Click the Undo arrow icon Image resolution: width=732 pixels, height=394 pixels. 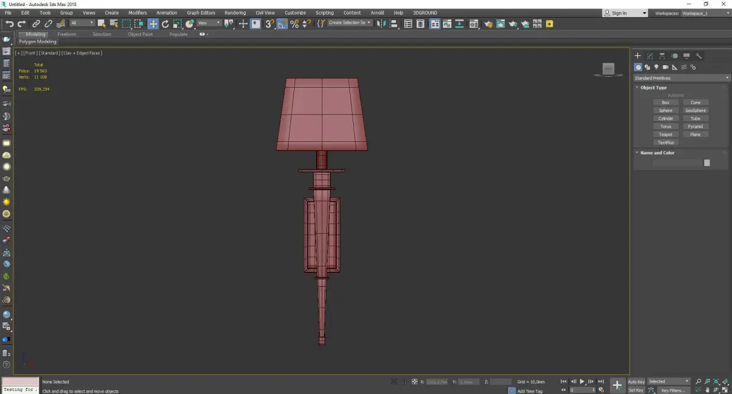[x=10, y=24]
